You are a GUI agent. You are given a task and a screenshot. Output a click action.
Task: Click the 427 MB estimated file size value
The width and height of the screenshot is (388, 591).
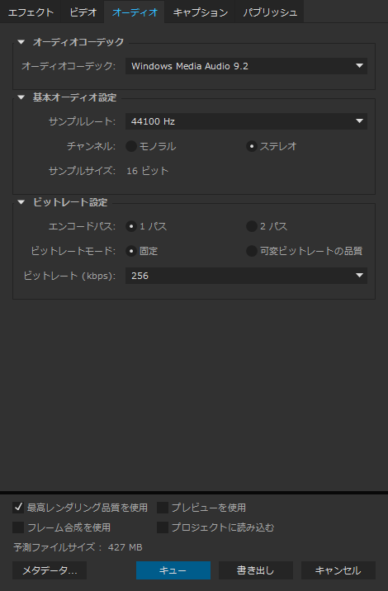tap(125, 547)
